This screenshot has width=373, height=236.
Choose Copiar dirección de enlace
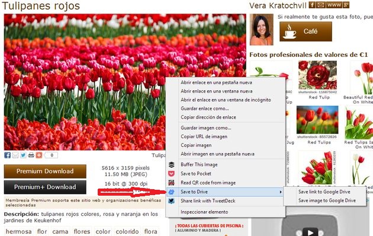[x=208, y=117]
